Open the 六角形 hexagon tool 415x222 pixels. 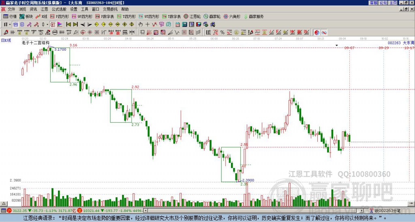(x=232, y=16)
